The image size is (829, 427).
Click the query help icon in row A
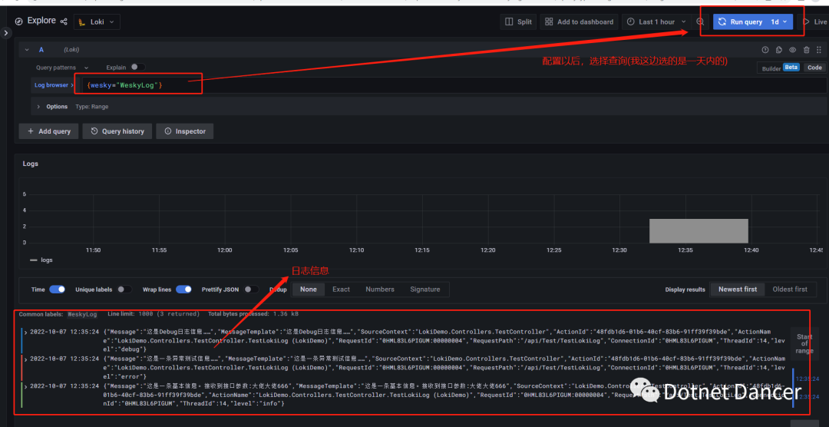[x=765, y=50]
